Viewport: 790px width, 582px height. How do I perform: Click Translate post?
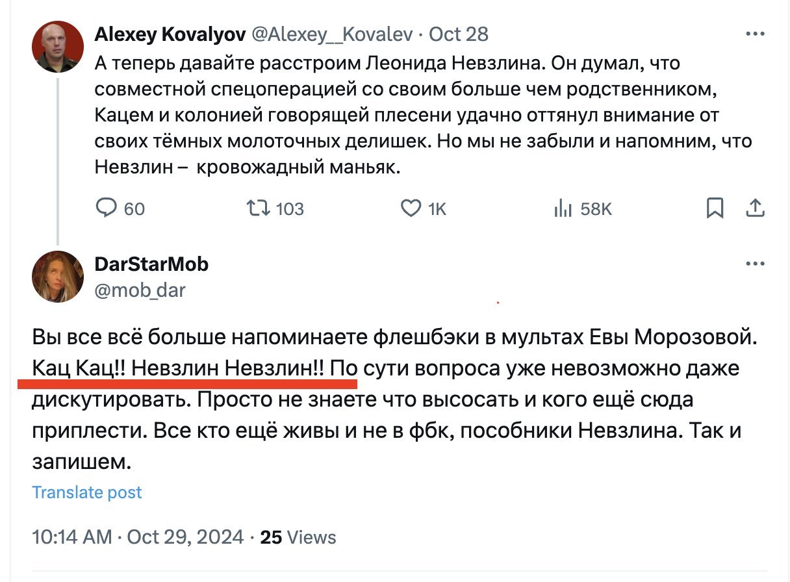[x=87, y=492]
